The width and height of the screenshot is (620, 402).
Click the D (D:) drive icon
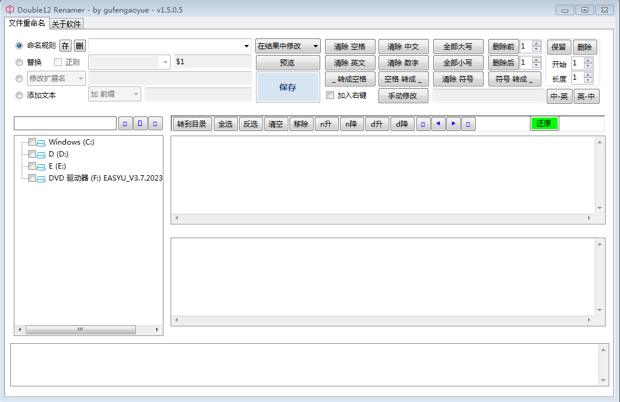pyautogui.click(x=41, y=155)
